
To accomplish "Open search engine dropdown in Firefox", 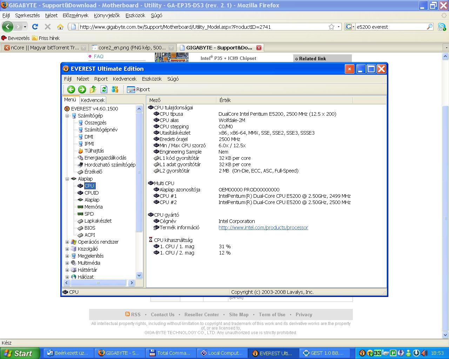I will click(x=350, y=27).
